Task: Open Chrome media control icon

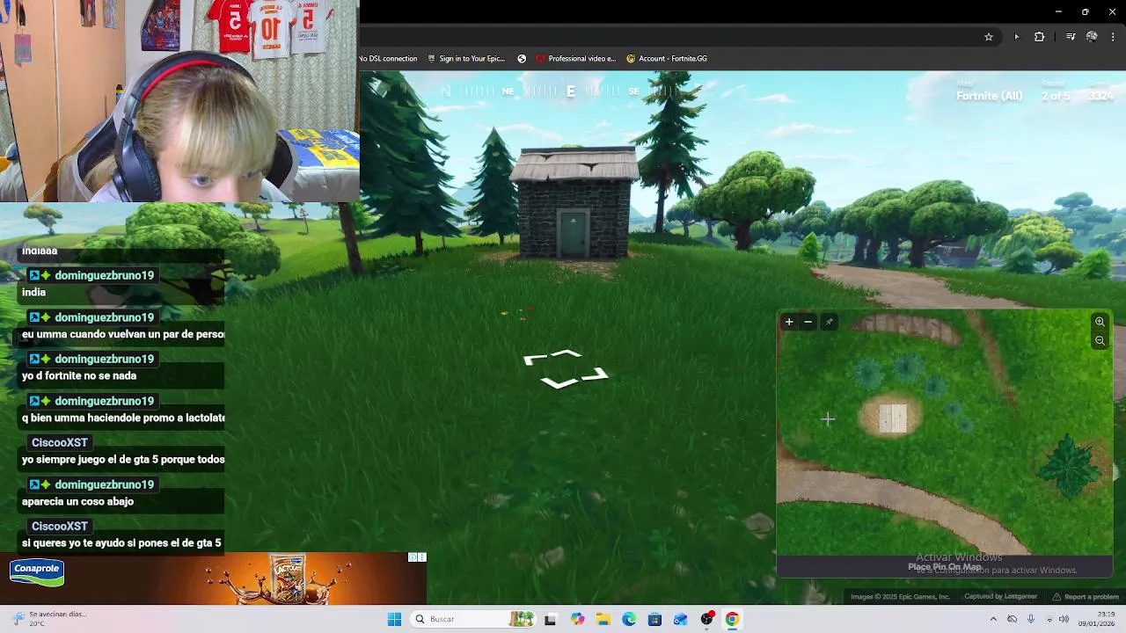Action: point(1071,37)
